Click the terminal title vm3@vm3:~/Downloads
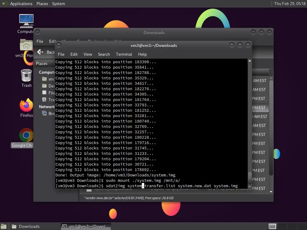This screenshot has width=307, height=230. [x=154, y=46]
